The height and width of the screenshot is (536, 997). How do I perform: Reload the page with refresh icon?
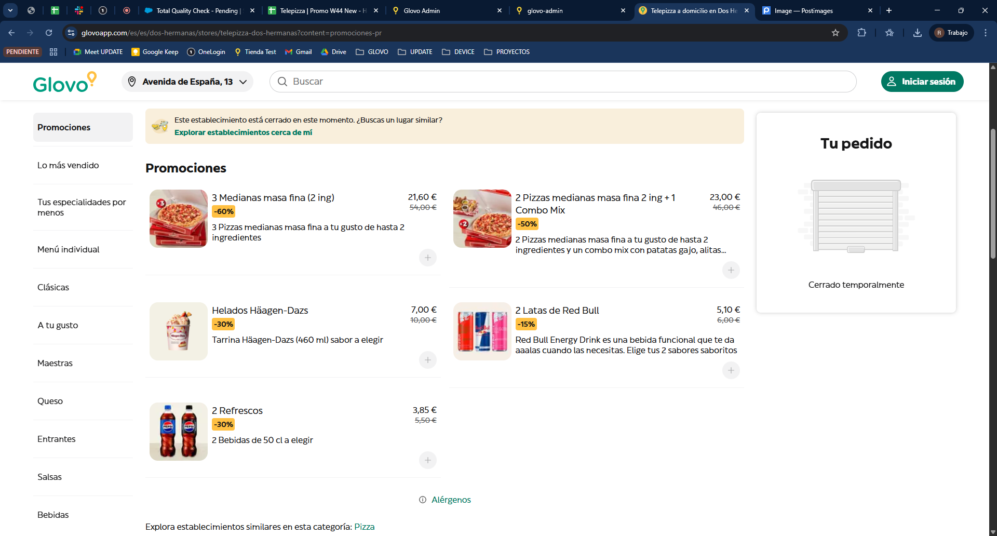point(49,33)
